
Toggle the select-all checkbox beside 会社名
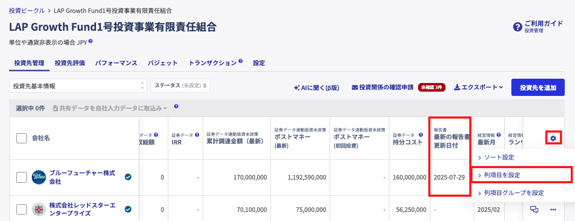(x=22, y=138)
